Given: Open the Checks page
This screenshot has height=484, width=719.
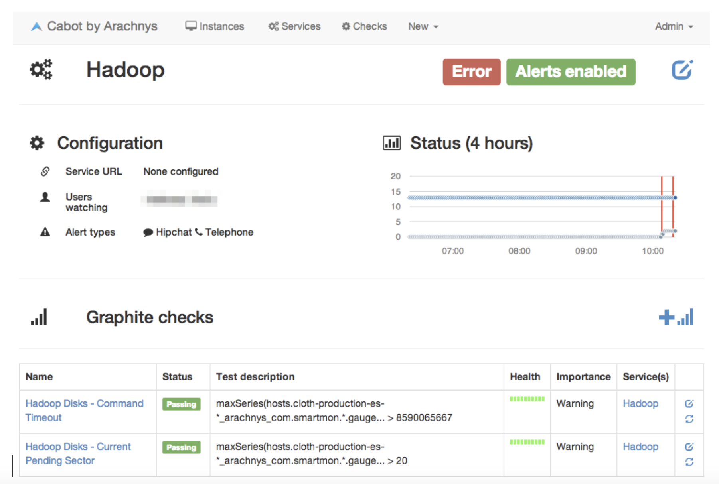Looking at the screenshot, I should tap(364, 26).
